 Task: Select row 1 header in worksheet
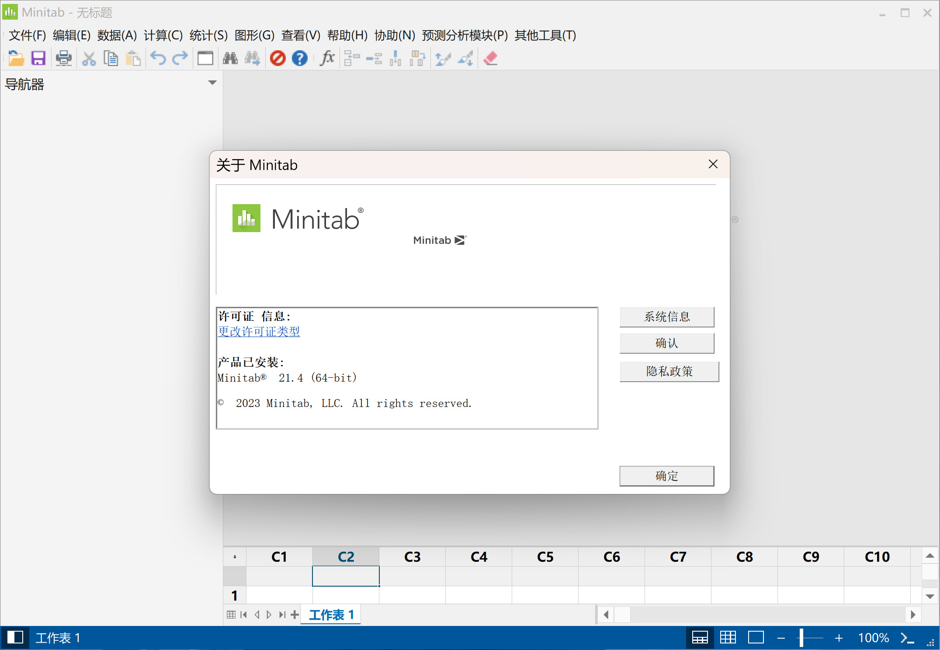235,595
